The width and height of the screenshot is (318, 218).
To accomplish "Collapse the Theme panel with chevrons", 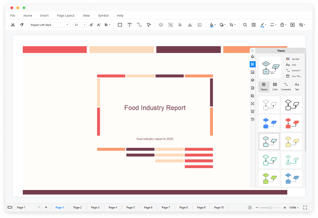I will tap(252, 51).
